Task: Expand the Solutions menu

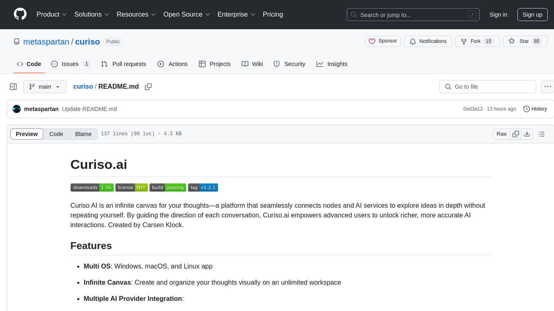Action: click(92, 14)
